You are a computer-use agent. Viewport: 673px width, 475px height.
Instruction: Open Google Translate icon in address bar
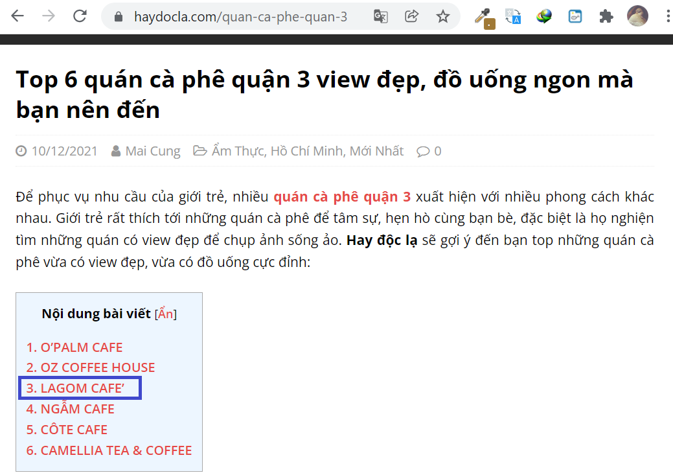coord(381,16)
